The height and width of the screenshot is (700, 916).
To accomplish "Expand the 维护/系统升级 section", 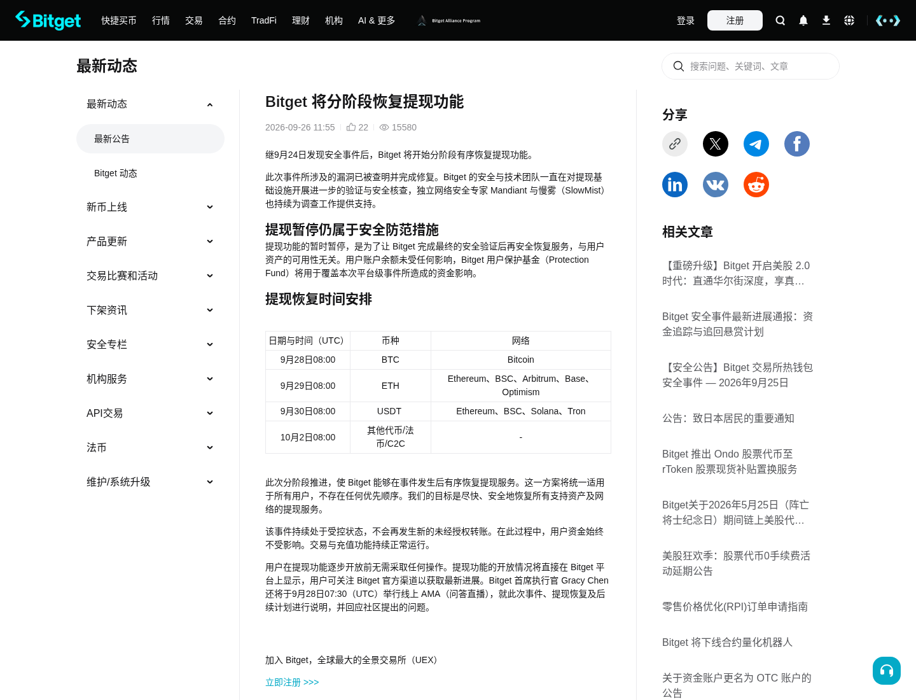I will (x=210, y=482).
